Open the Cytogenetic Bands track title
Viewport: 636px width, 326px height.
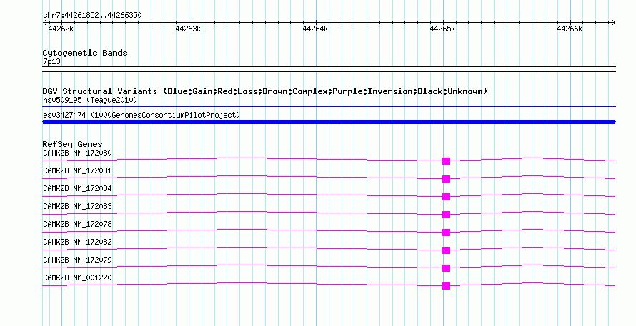point(85,53)
